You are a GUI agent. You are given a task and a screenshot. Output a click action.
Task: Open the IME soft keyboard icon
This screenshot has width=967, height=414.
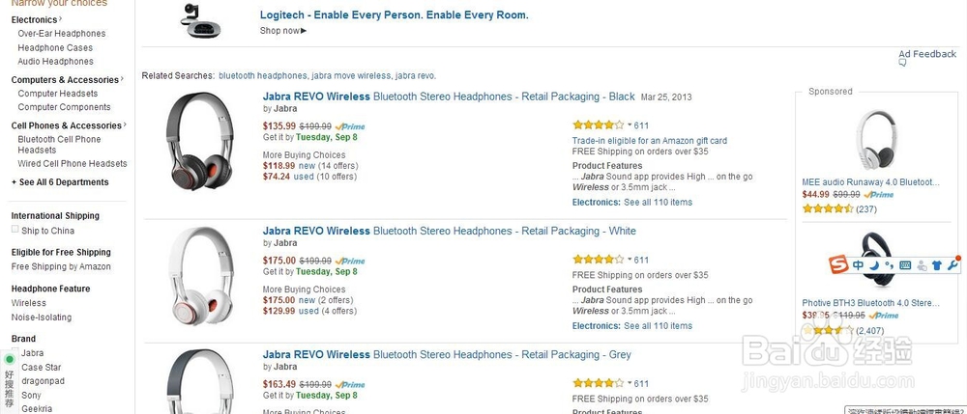pos(905,265)
